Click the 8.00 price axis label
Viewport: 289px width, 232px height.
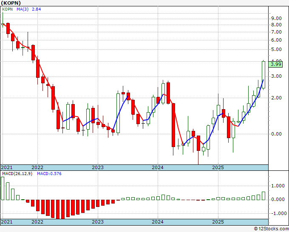tap(276, 25)
